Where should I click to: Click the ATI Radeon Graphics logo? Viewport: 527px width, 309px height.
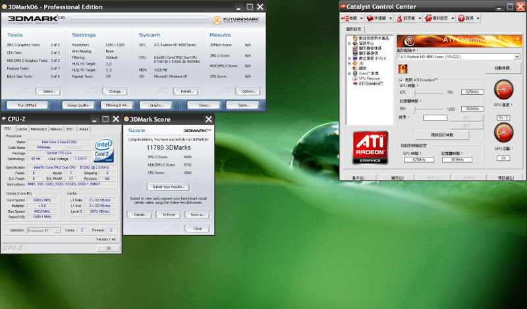coord(370,148)
